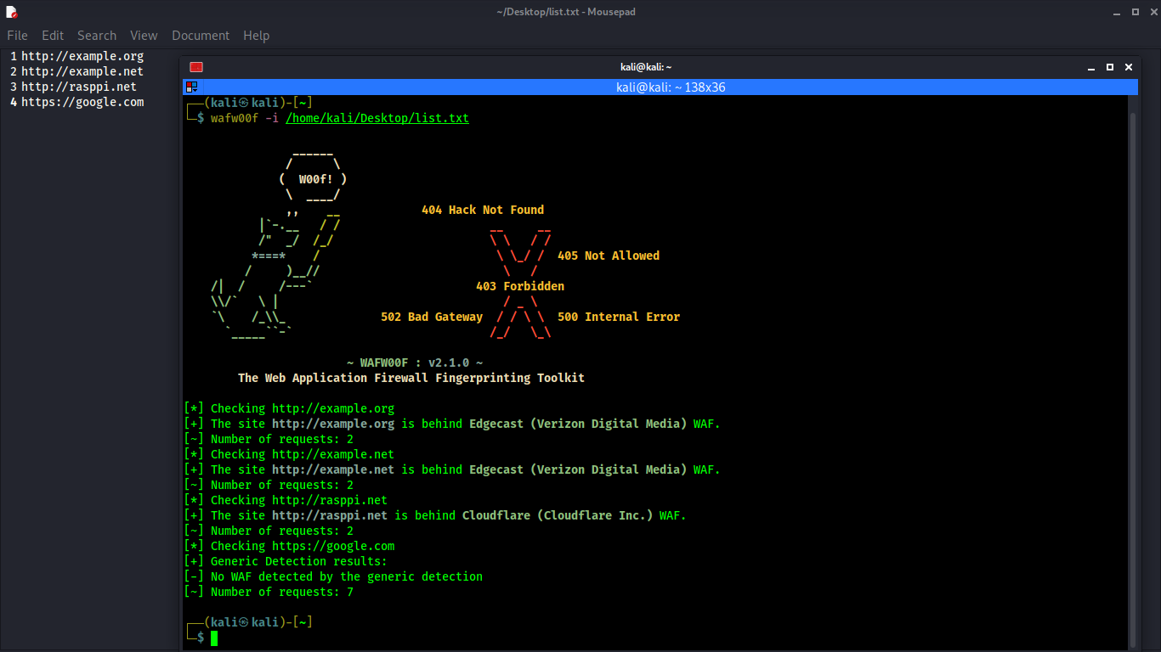1161x652 pixels.
Task: Click the underlined /home/kali/Desktop/list.txt path
Action: pos(377,117)
